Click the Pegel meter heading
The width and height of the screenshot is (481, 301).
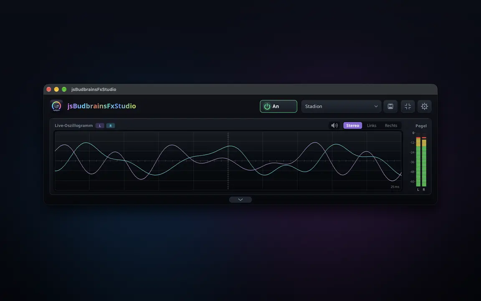(421, 125)
